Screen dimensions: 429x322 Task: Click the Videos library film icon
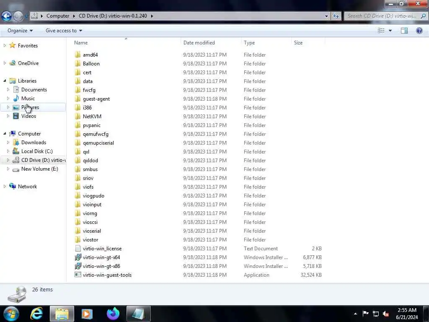point(16,116)
